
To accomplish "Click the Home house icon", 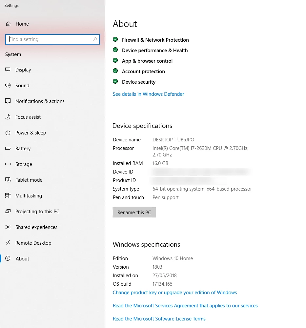I will [8, 24].
